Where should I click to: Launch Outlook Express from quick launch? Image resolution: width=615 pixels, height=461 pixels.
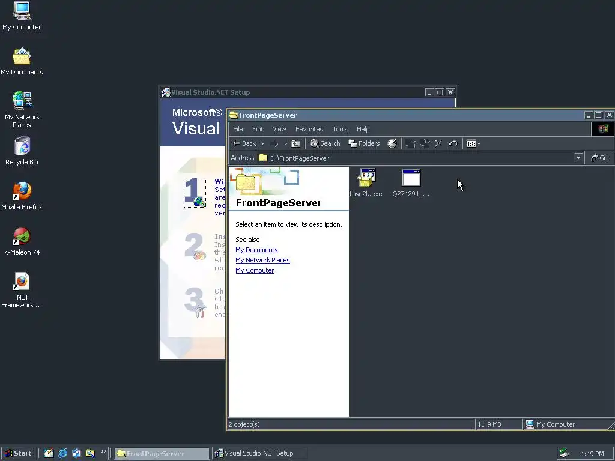click(x=76, y=453)
